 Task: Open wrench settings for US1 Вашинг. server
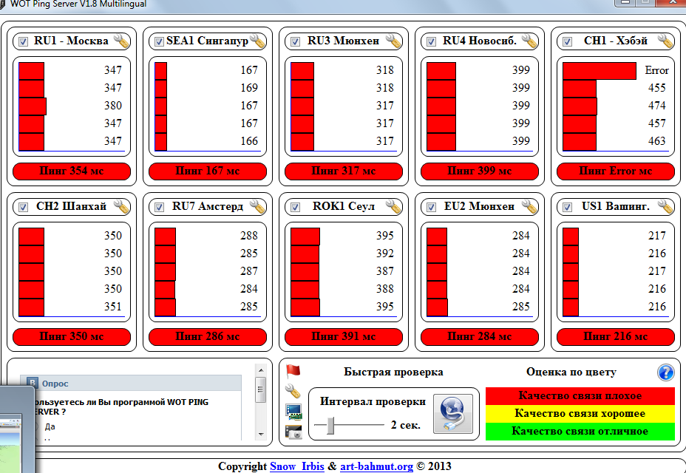(665, 206)
